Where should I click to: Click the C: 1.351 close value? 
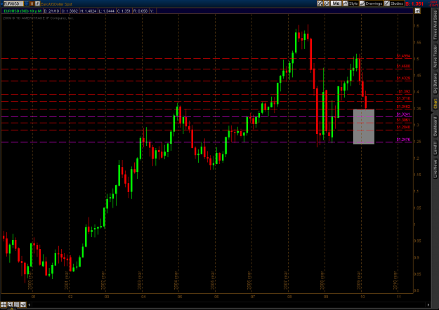[124, 11]
